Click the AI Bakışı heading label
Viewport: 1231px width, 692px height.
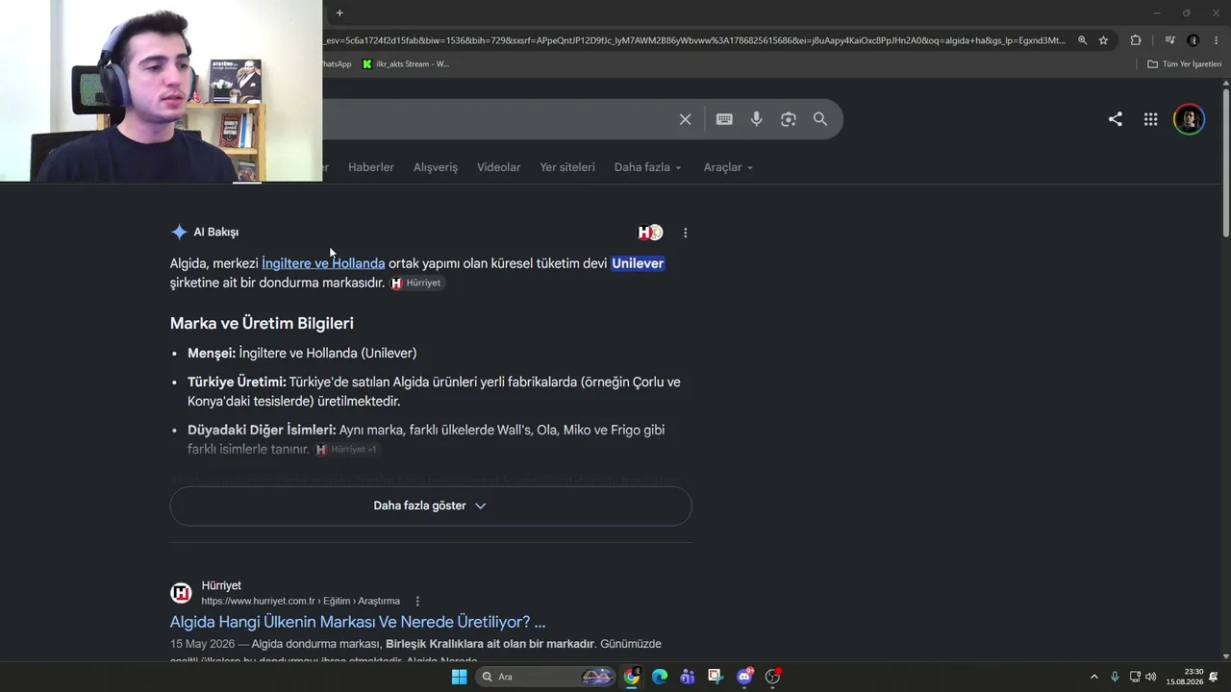click(x=216, y=232)
